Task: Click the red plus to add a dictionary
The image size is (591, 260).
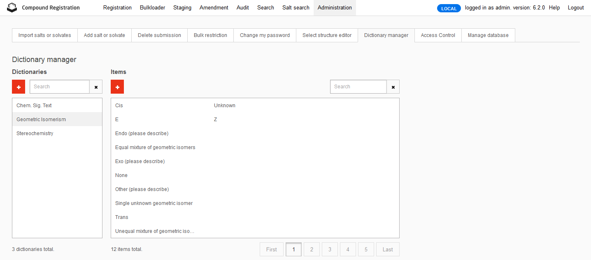Action: tap(18, 87)
